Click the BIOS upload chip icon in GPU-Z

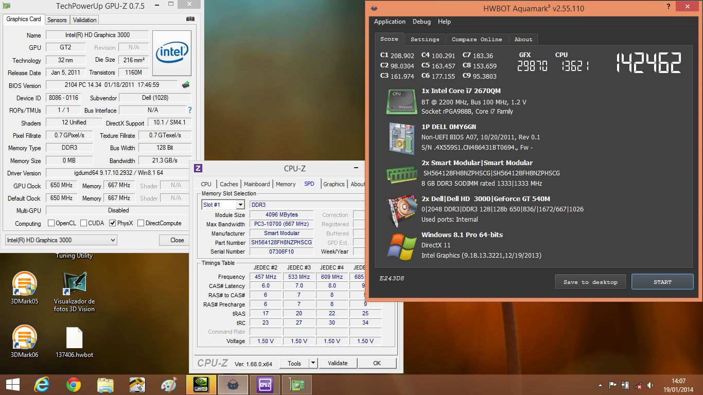(x=186, y=85)
